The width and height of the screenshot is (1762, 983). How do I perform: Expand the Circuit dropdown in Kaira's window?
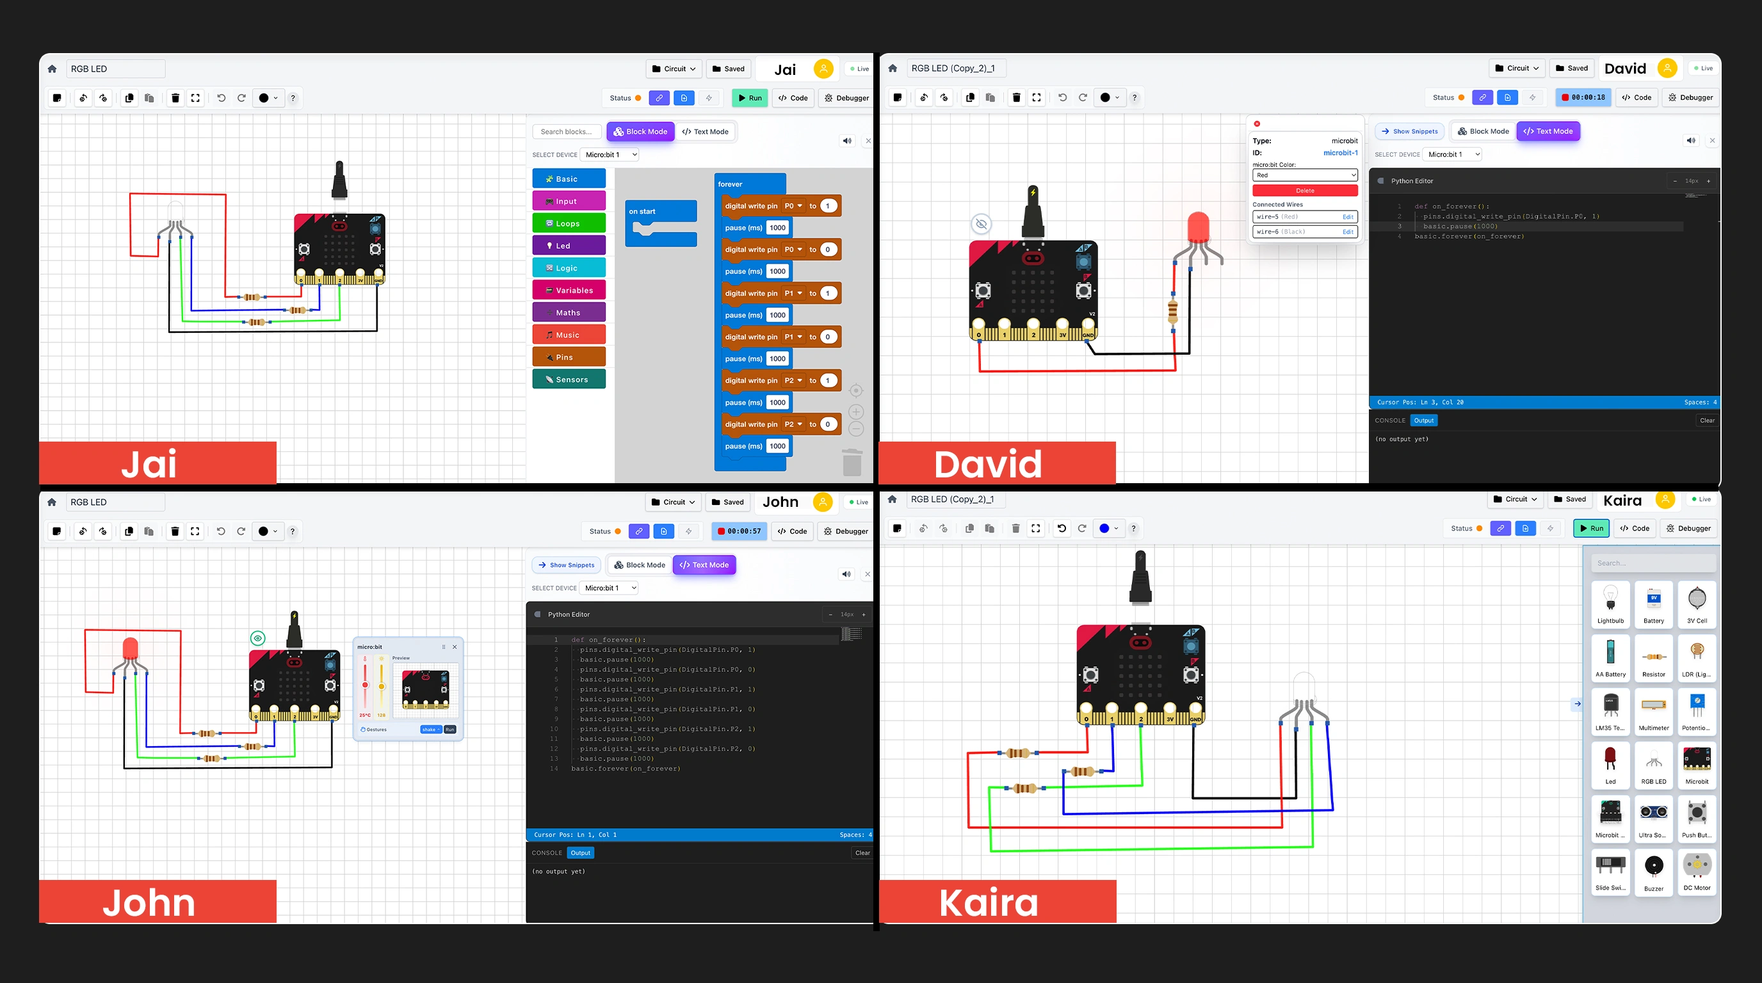coord(1515,499)
